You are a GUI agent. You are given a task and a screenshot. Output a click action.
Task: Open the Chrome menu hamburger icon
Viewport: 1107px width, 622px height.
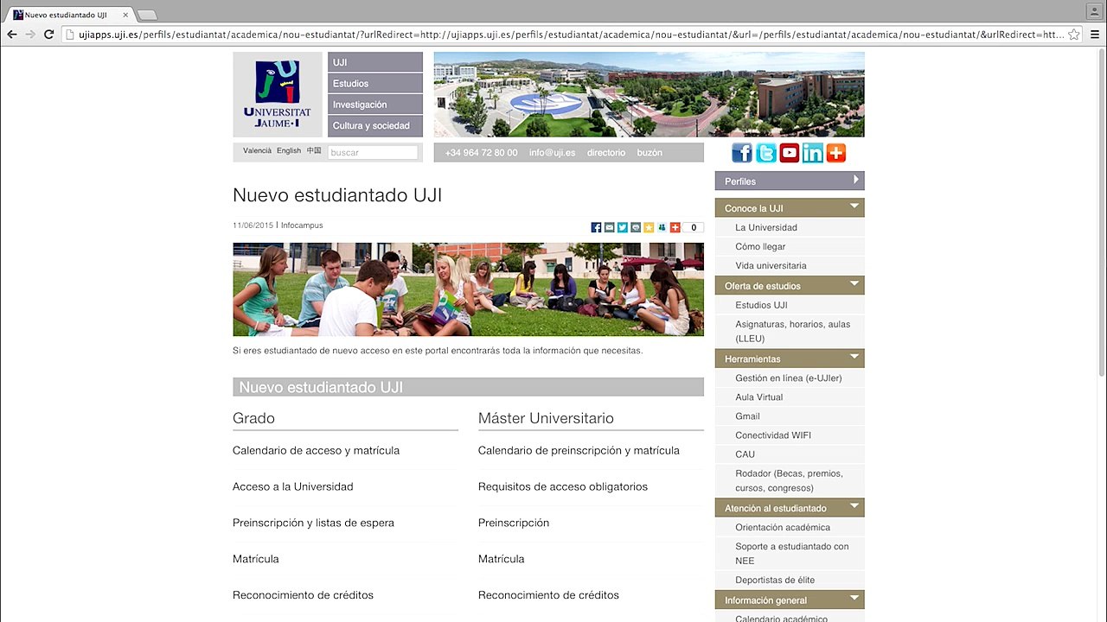point(1094,35)
